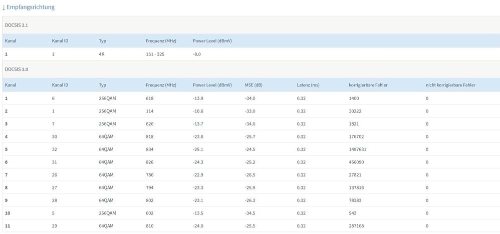Select power level -23.6
Screen dimensions: 500x234
click(x=198, y=136)
